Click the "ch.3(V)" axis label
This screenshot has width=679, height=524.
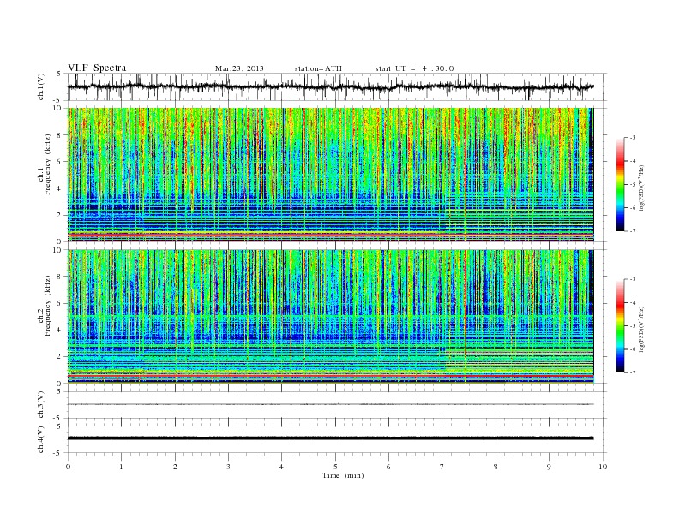point(41,405)
